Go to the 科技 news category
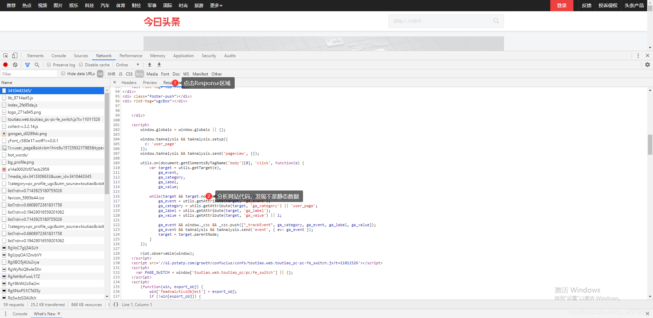 point(89,5)
